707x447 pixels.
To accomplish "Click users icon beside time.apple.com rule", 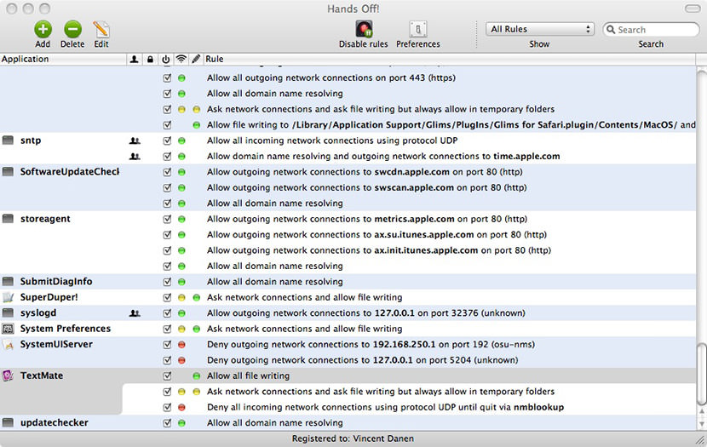I will (135, 157).
